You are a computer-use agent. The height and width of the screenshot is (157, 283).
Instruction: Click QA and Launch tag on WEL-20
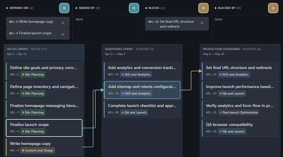coord(134,112)
